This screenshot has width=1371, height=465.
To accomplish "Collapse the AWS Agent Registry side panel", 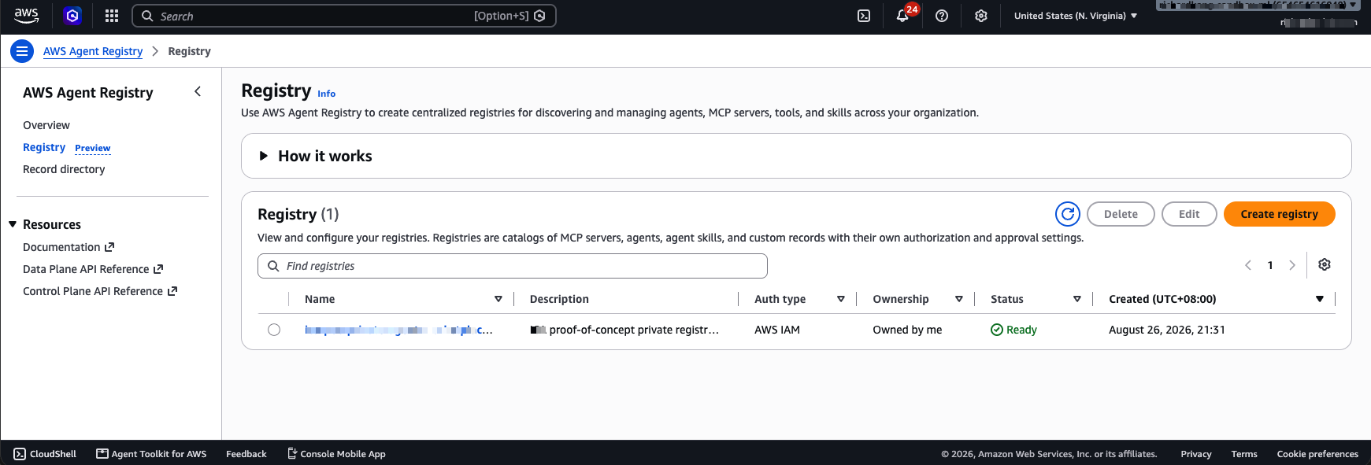I will pyautogui.click(x=198, y=92).
